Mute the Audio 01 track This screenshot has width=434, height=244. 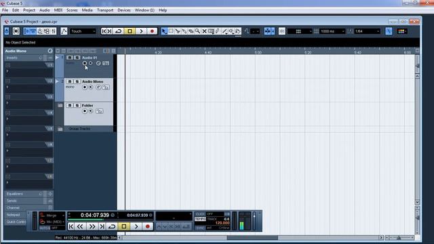(x=70, y=58)
